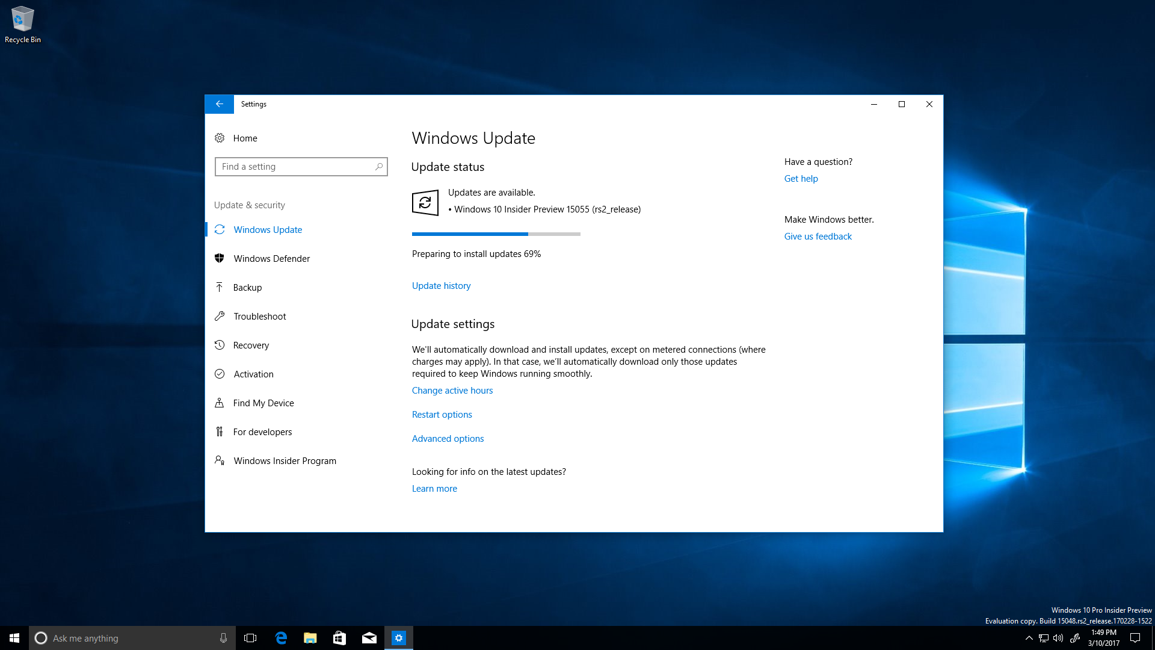This screenshot has height=650, width=1155.
Task: Show hidden tray icons chevron
Action: coord(1029,638)
